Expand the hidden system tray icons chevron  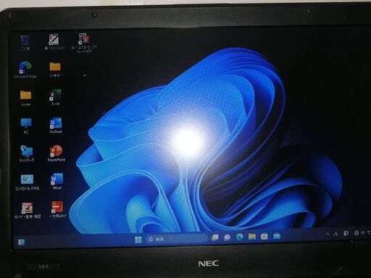coord(328,234)
